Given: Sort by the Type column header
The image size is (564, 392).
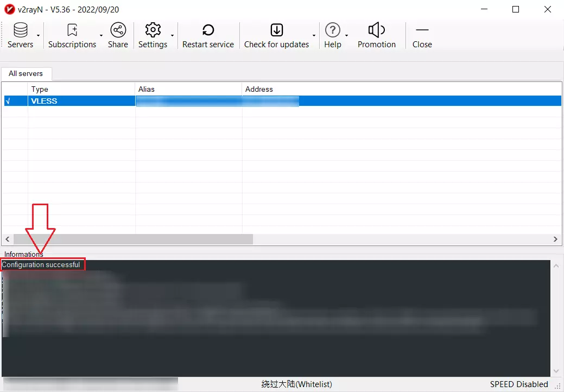Looking at the screenshot, I should pos(81,89).
